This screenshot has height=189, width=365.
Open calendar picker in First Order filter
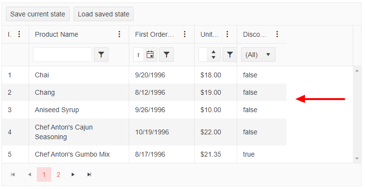pyautogui.click(x=150, y=55)
